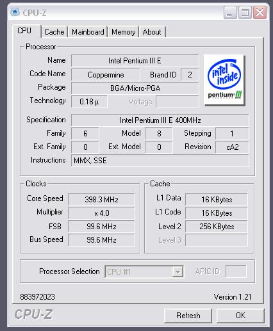Viewport: 273px width, 331px height.
Task: Click the empty Level 3 cache field
Action: click(217, 240)
